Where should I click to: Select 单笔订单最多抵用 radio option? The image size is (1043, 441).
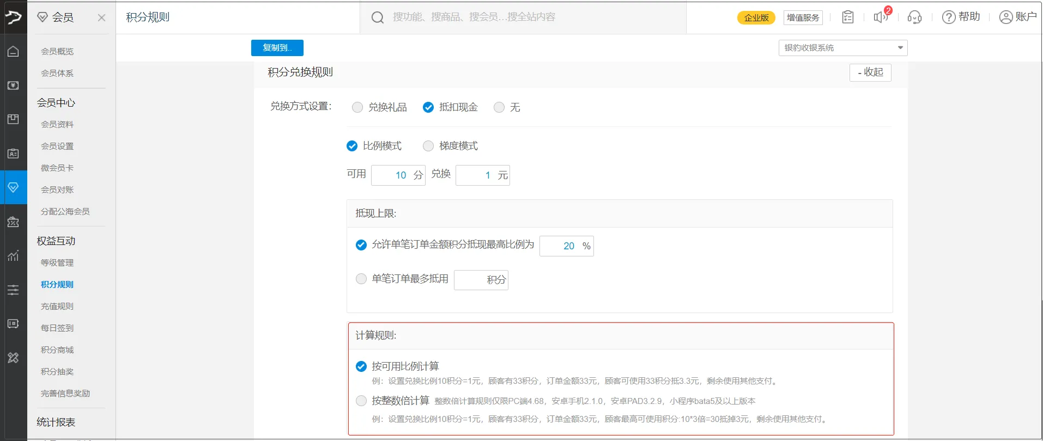(361, 279)
